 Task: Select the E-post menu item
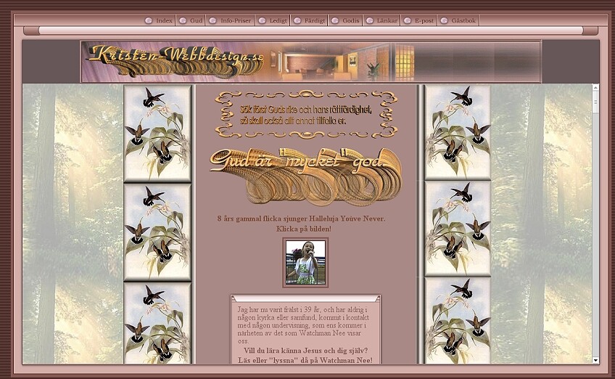[424, 21]
